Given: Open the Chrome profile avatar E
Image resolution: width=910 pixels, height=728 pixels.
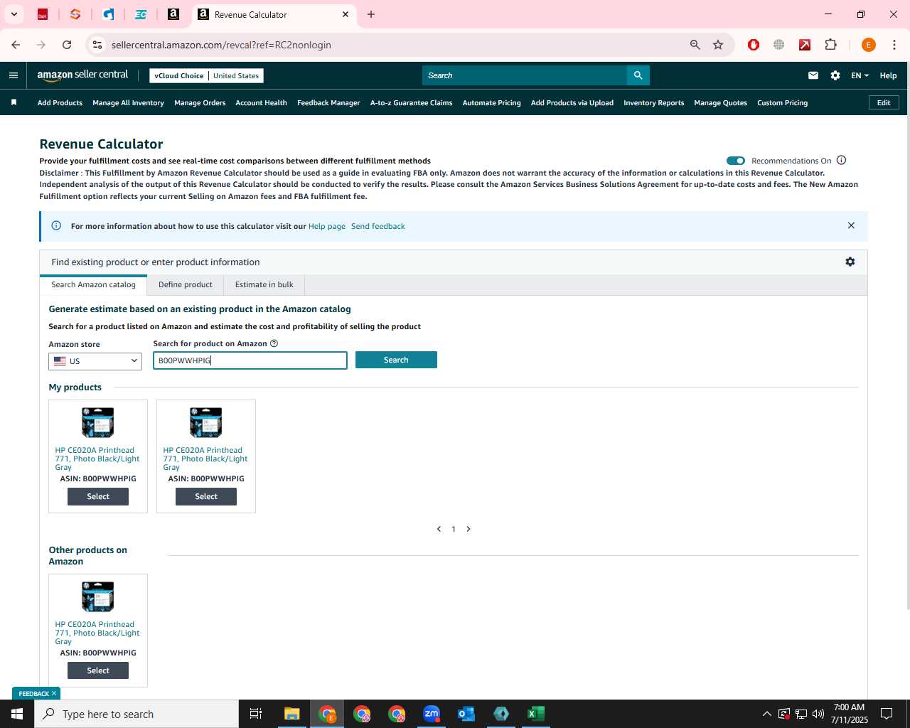Looking at the screenshot, I should (x=868, y=45).
